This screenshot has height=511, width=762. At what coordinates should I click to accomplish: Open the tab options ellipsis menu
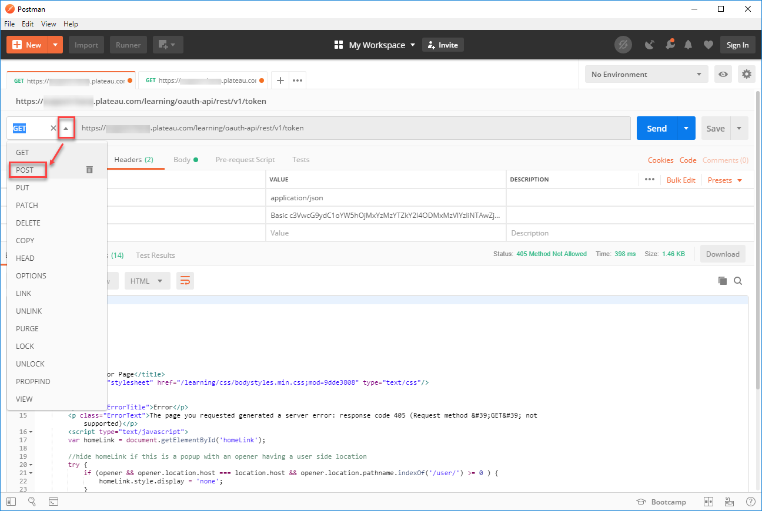tap(298, 80)
